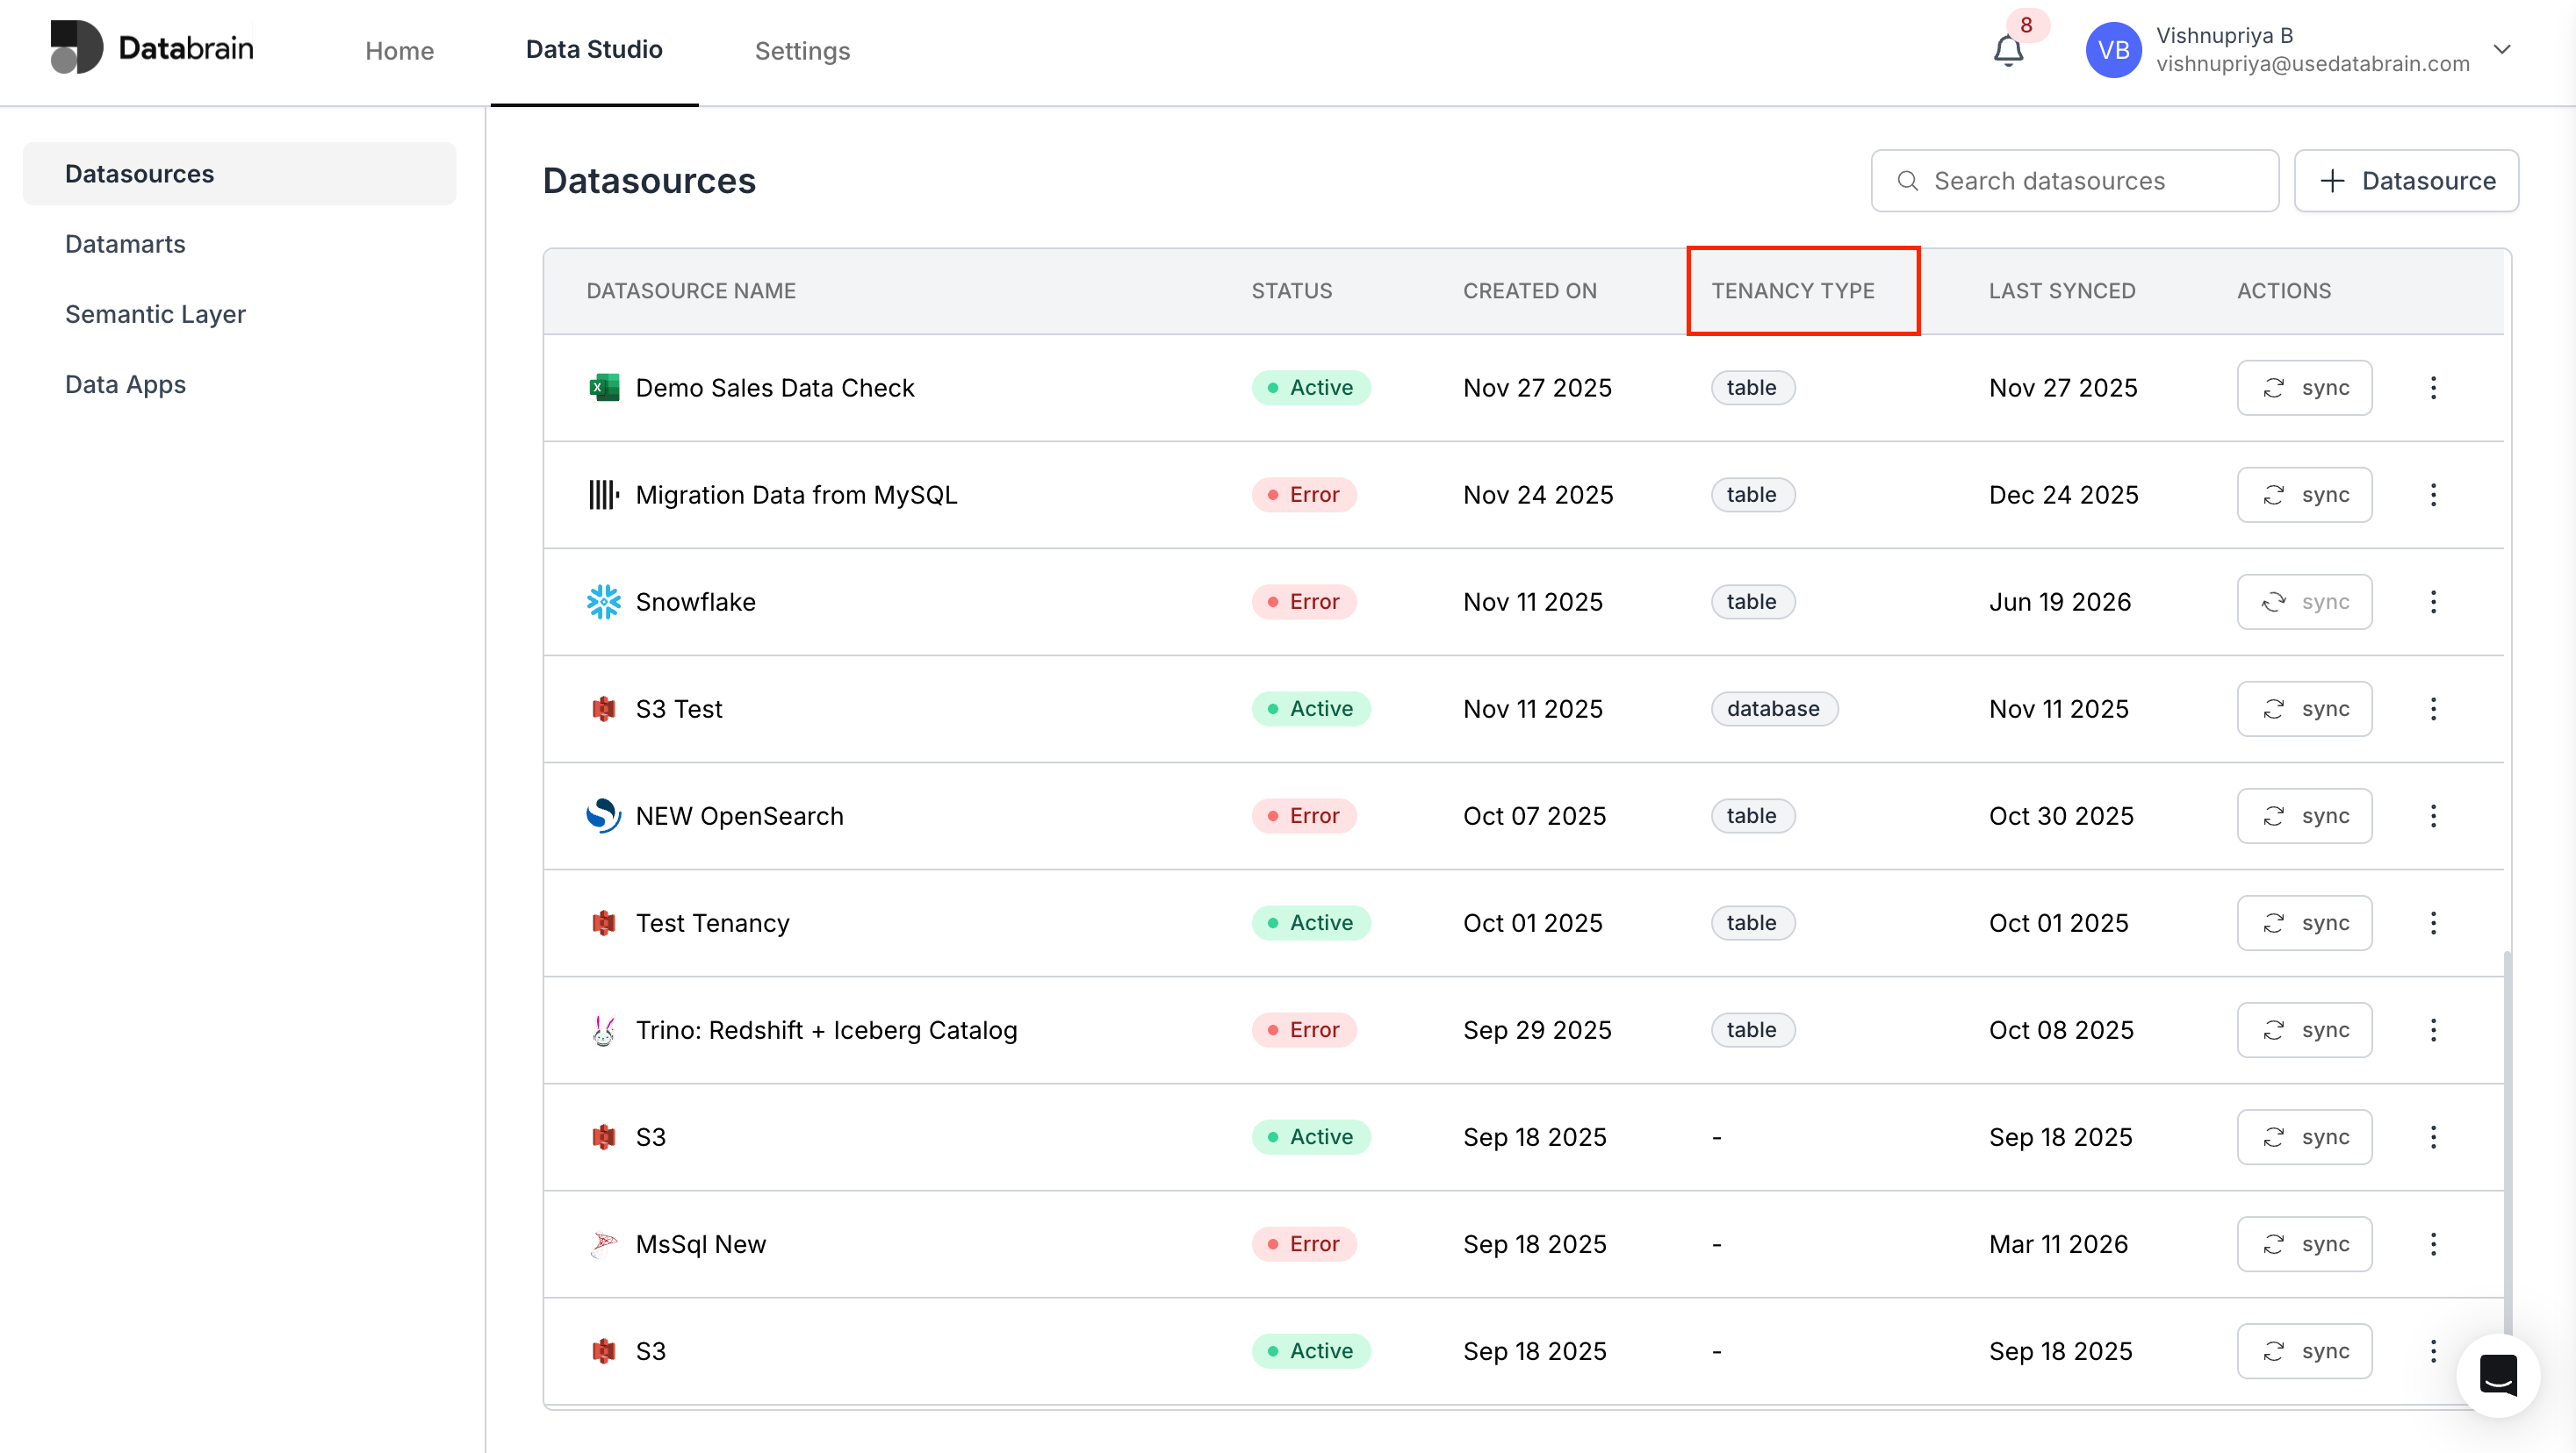Open the Migration Data from MySQL datasource
2576x1453 pixels.
click(796, 495)
